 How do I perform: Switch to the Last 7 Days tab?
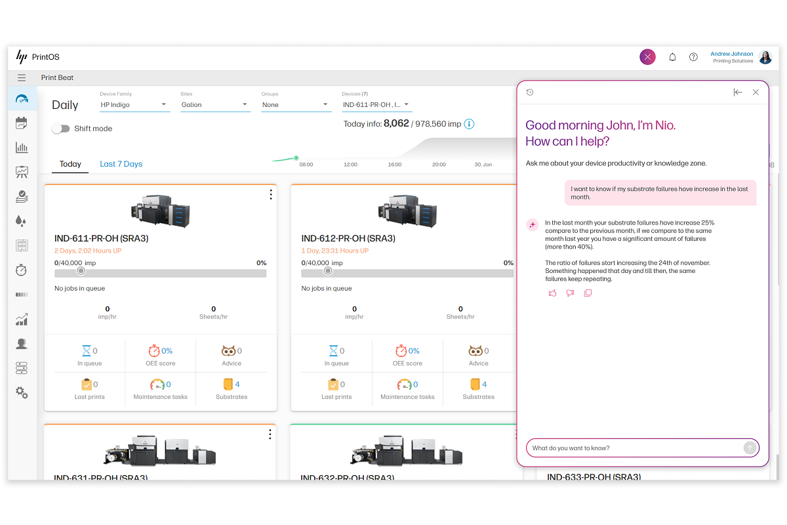point(121,164)
